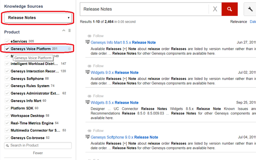Screen dimensions: 256x160
Task: Open the Product facet list options icon
Action: coord(69,30)
